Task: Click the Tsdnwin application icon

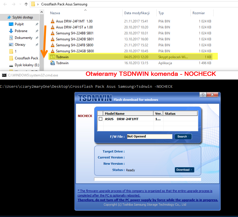Action: click(x=53, y=63)
